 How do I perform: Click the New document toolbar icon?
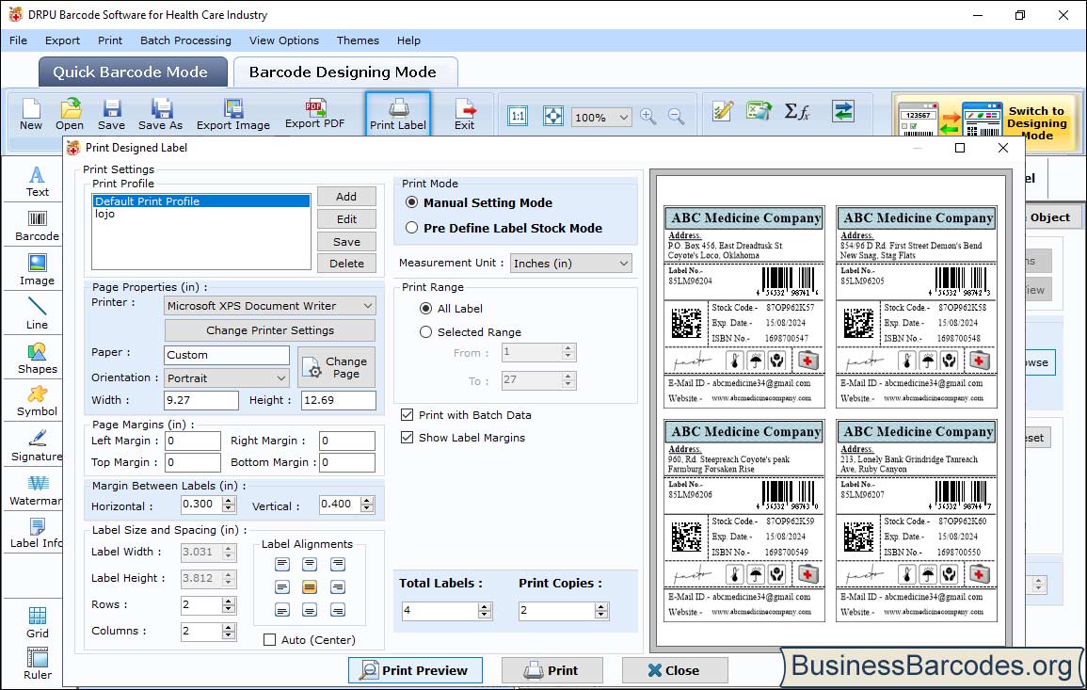30,115
